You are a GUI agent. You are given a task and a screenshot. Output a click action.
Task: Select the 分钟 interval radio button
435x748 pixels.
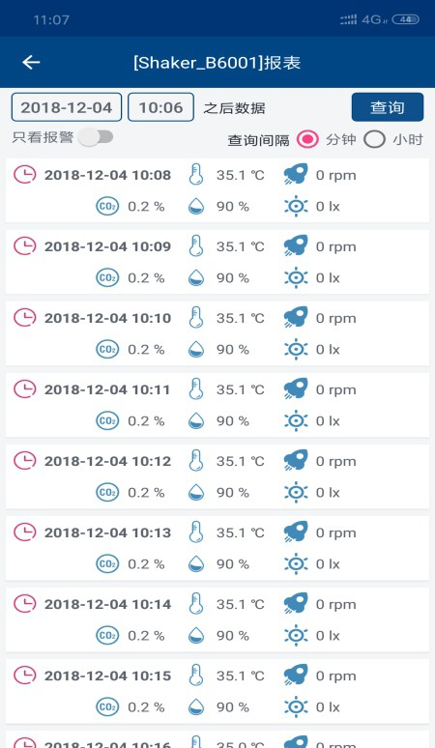point(307,139)
